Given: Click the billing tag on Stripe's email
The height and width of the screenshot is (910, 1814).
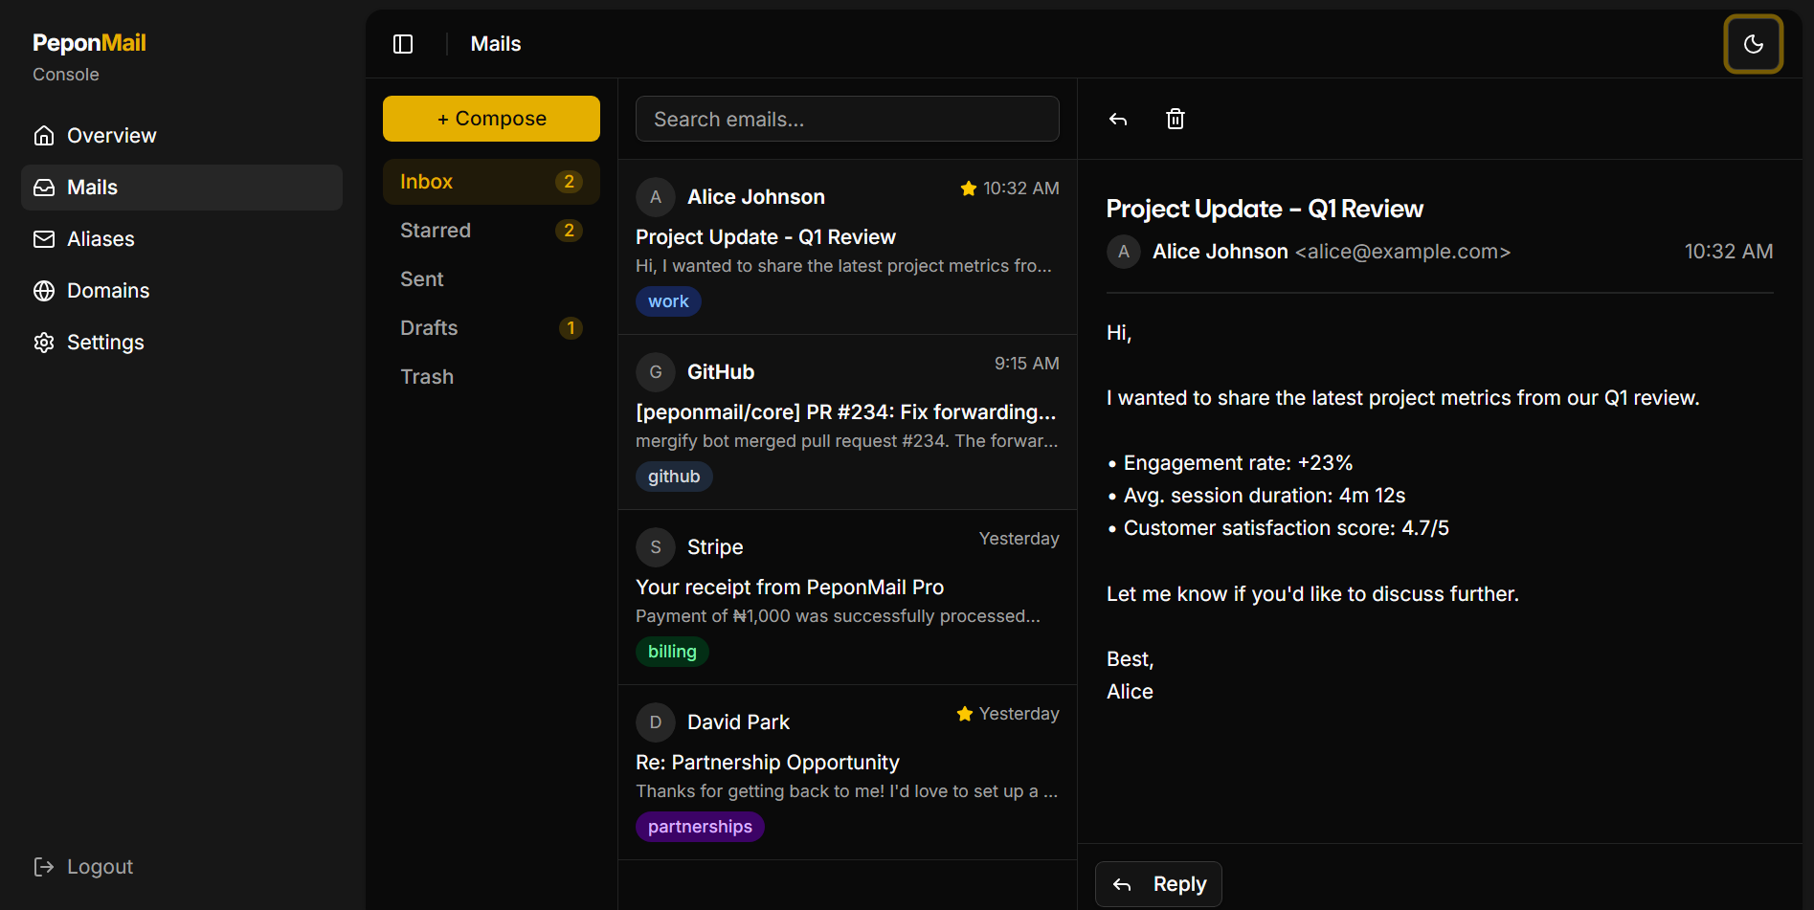Looking at the screenshot, I should pos(672,651).
